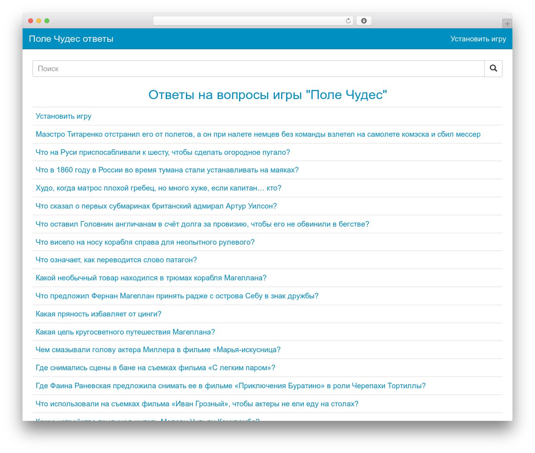This screenshot has width=535, height=453.
Task: Focus the Поиск search field
Action: point(258,69)
